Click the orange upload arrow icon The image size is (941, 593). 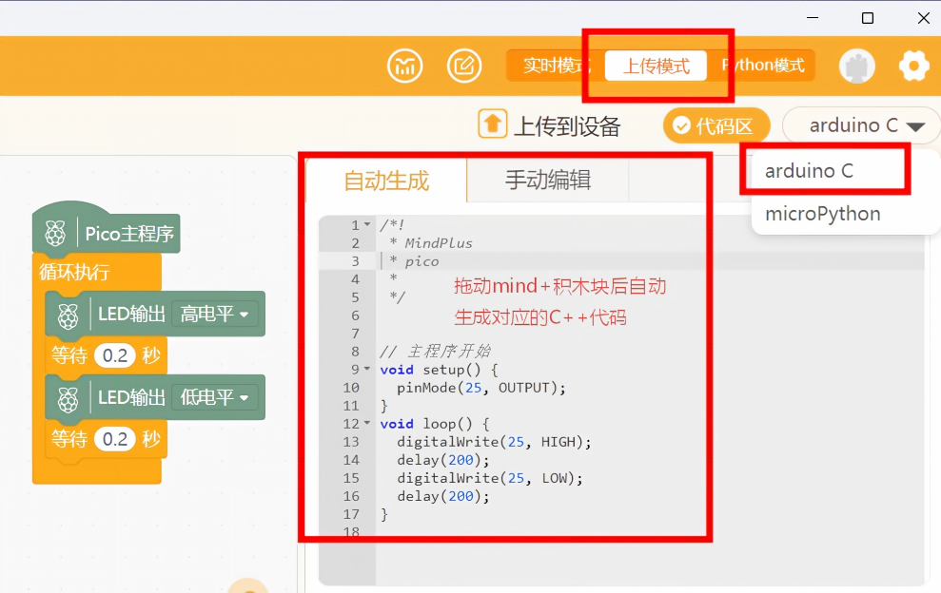(492, 124)
